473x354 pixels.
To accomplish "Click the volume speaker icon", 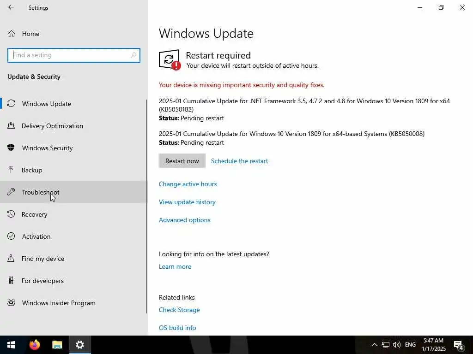I will [x=397, y=345].
